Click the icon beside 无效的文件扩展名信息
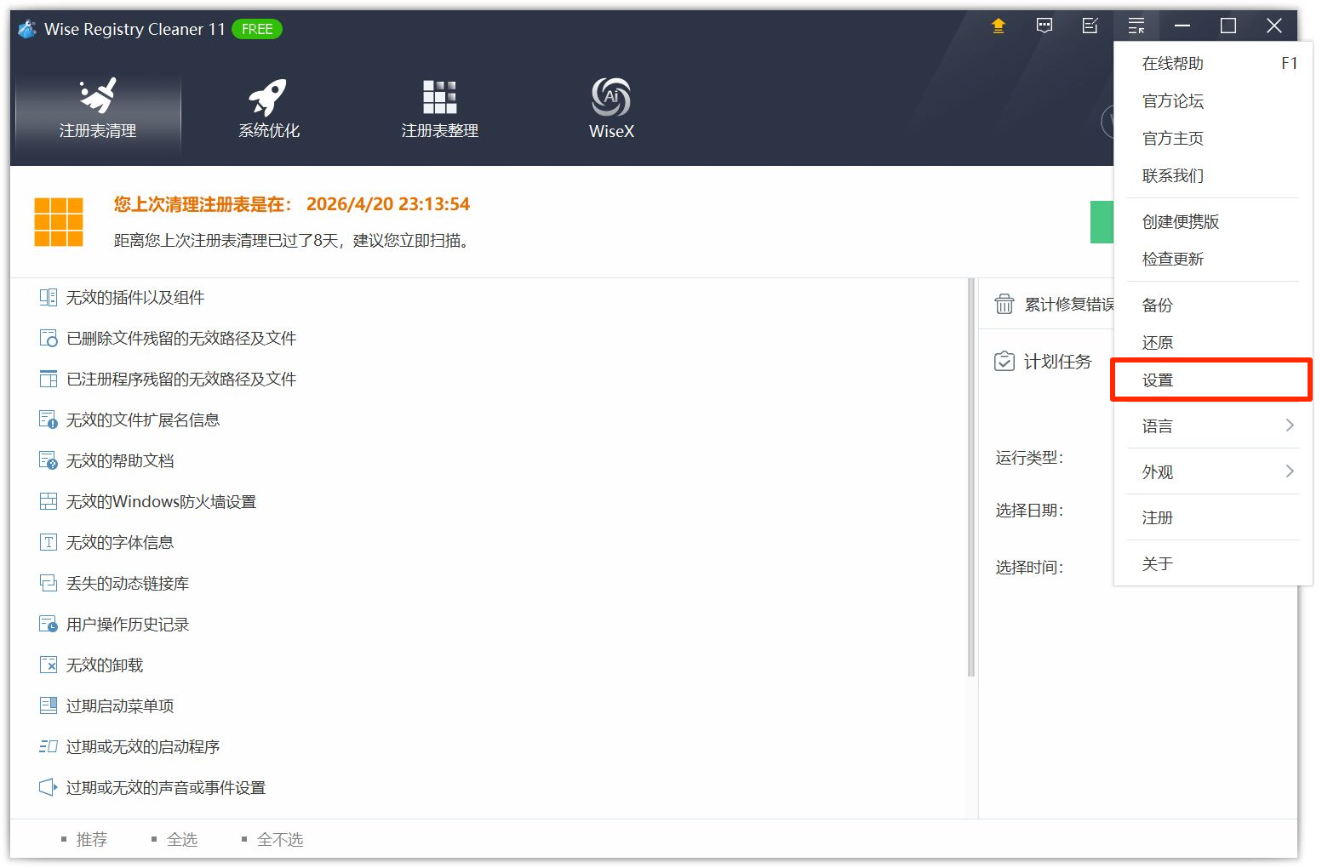This screenshot has height=868, width=1322. click(49, 420)
